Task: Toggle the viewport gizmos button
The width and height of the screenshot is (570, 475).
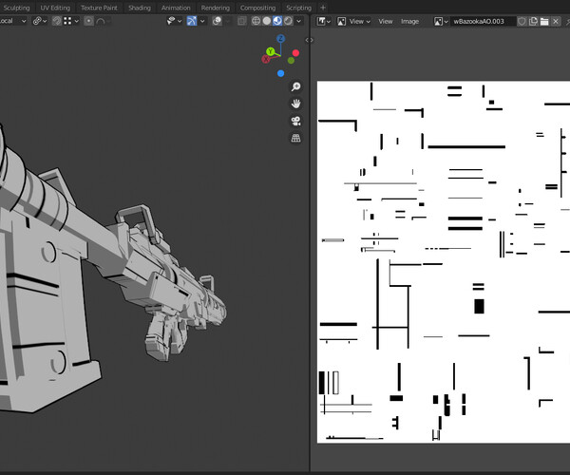Action: click(x=192, y=21)
